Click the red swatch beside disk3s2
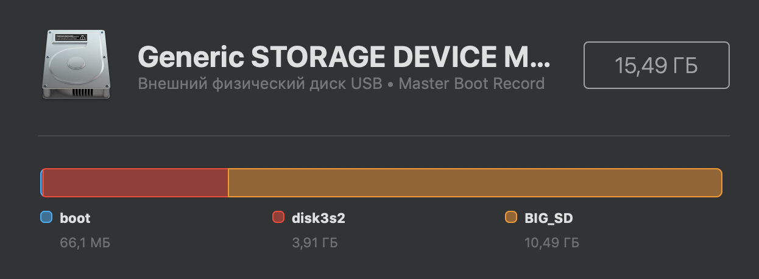 point(278,217)
